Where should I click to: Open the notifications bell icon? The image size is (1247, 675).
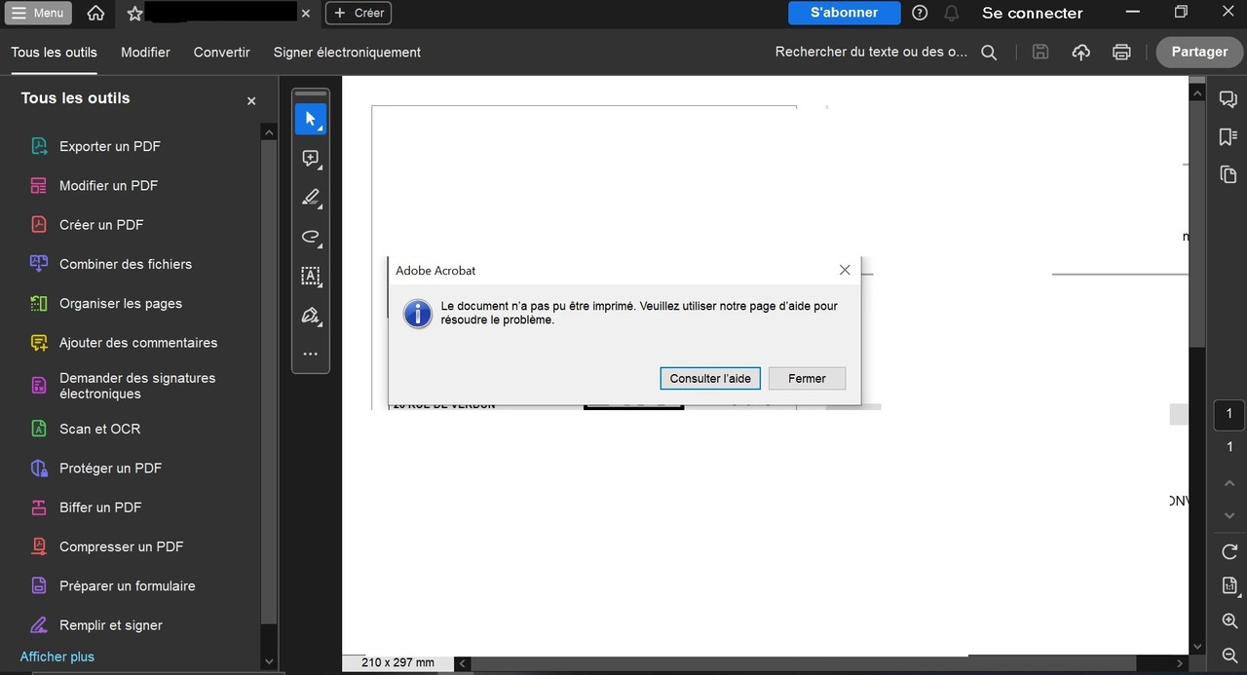pos(952,13)
